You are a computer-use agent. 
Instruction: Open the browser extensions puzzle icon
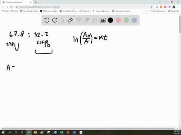(x=170, y=7)
